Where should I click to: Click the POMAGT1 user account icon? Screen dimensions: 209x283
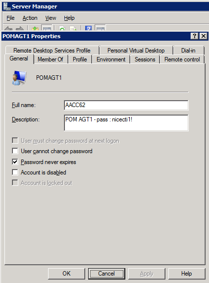[x=19, y=78]
